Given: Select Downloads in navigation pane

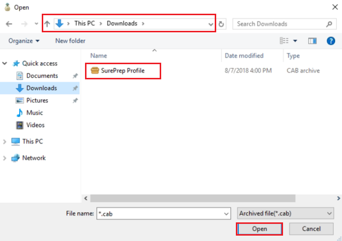Looking at the screenshot, I should 42,88.
